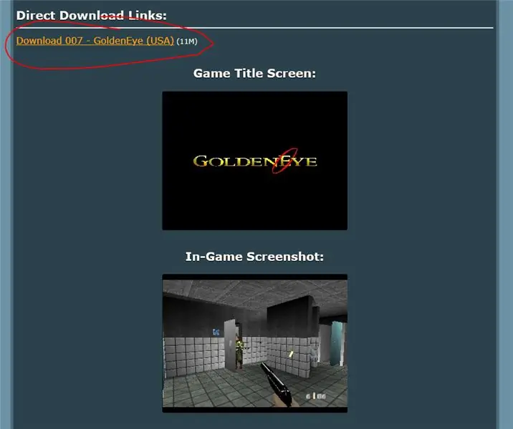Select the "Direct Download Links:" heading text
The width and height of the screenshot is (513, 429).
coord(91,15)
